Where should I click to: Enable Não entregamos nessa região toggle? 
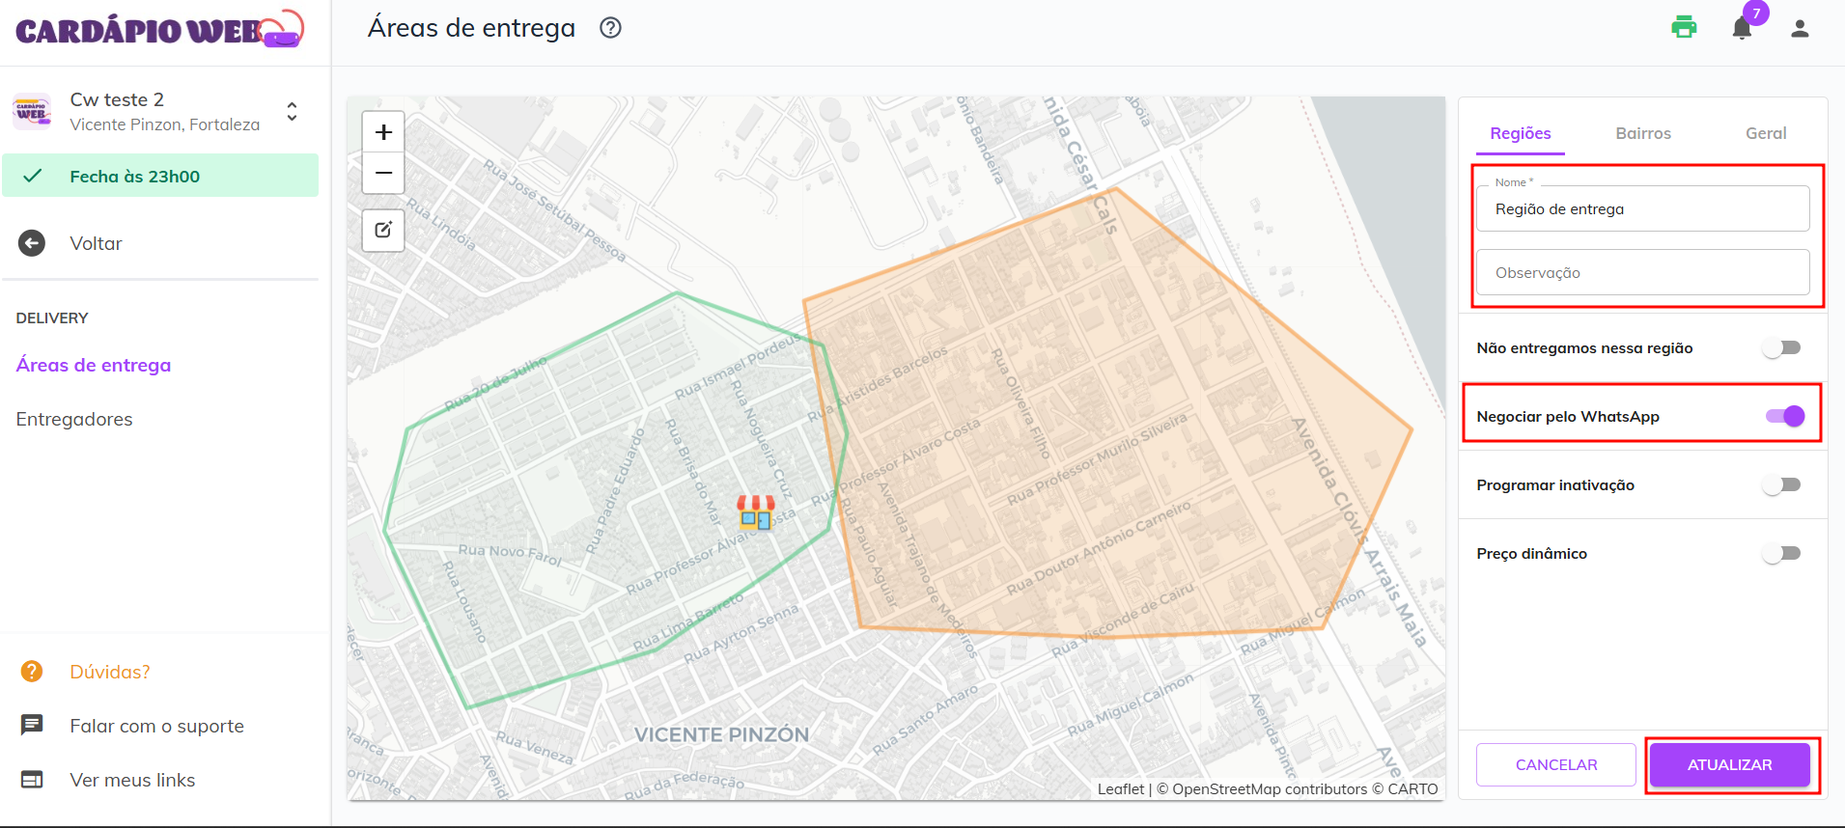(x=1781, y=348)
